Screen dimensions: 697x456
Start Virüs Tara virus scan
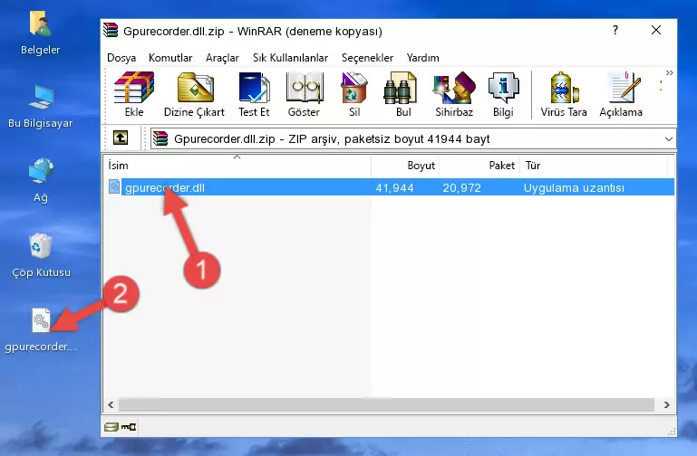tap(564, 94)
